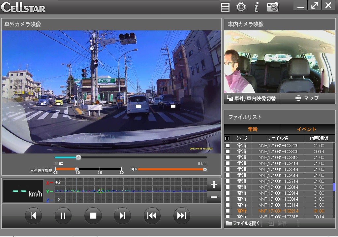The image size is (338, 237).
Task: Check the select-all checkbox in file list header
Action: pos(227,138)
